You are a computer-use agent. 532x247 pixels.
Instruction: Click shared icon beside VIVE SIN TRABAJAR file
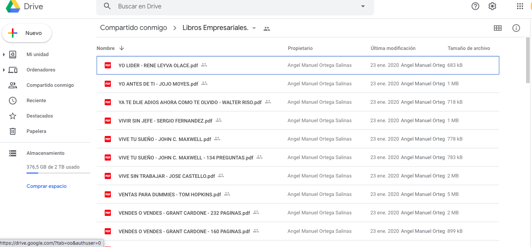[221, 176]
